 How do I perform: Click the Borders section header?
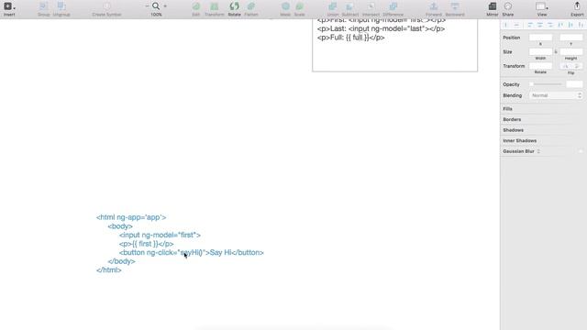[x=512, y=119]
